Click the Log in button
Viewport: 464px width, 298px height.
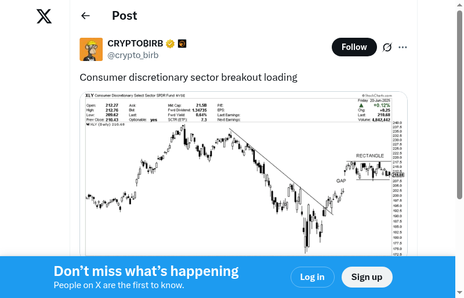pos(312,277)
